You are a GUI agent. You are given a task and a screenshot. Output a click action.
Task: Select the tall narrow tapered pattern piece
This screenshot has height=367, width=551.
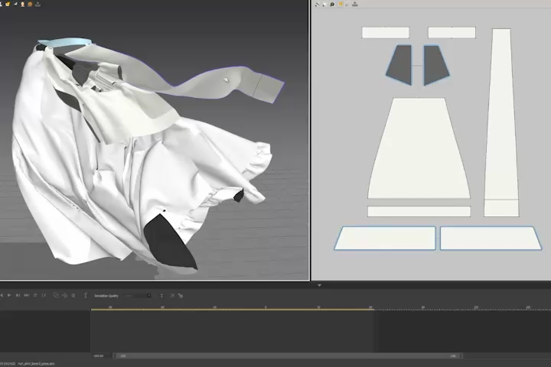pos(501,122)
